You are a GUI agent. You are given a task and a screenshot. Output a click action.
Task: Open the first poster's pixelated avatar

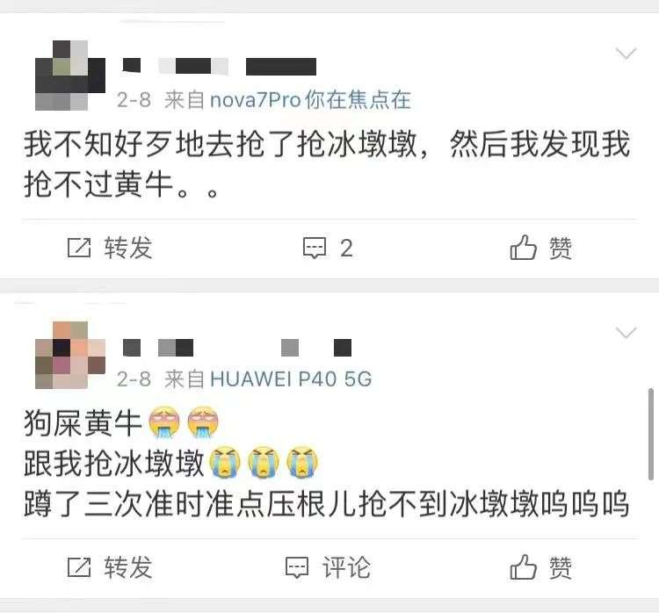pyautogui.click(x=70, y=76)
